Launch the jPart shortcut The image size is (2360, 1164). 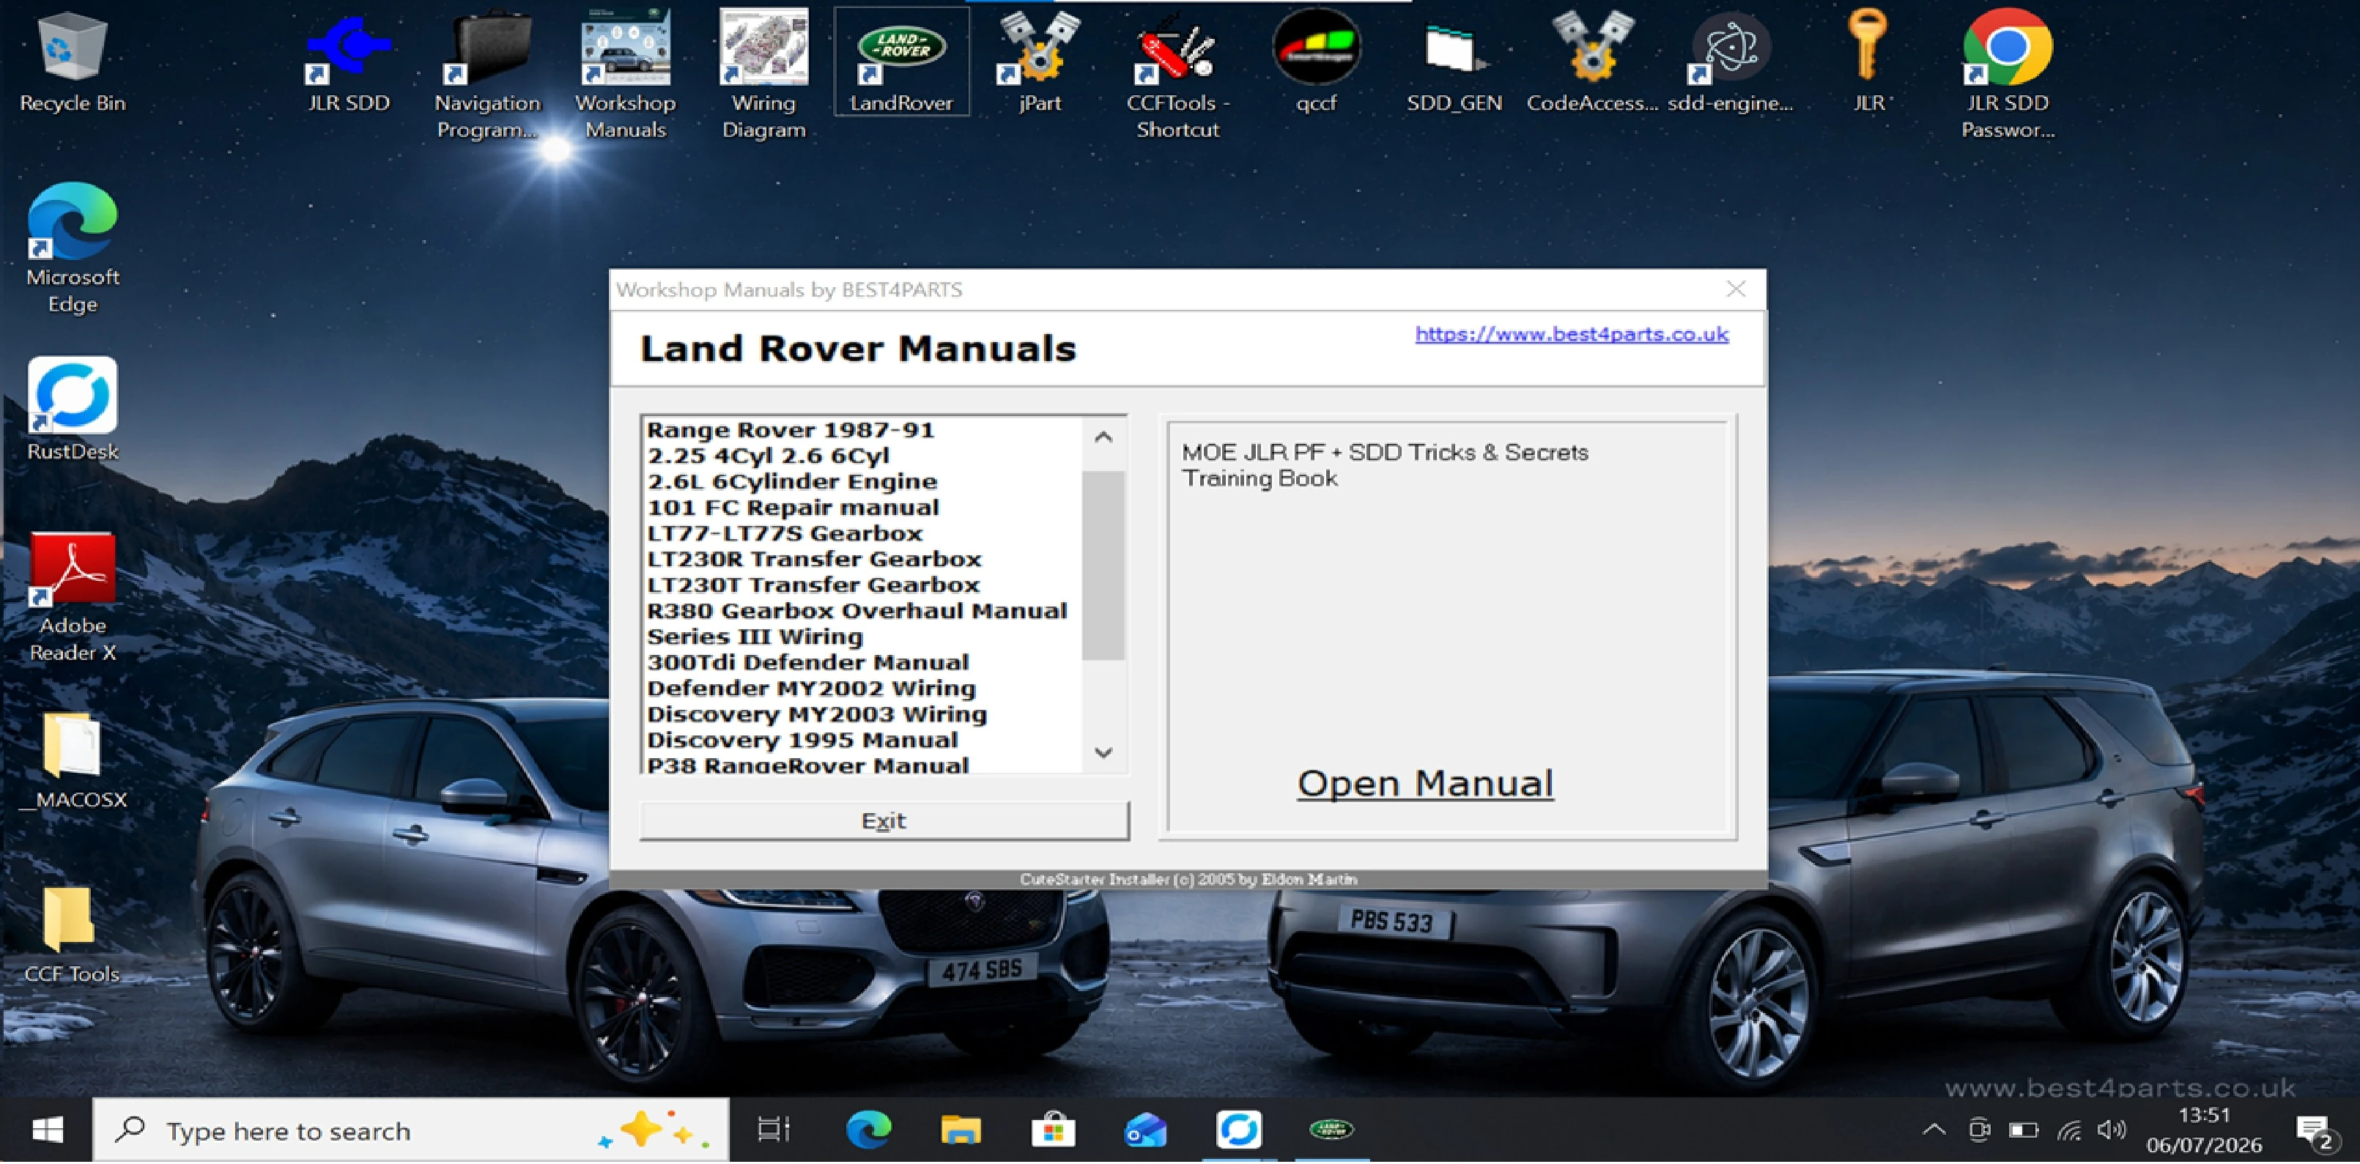1040,62
